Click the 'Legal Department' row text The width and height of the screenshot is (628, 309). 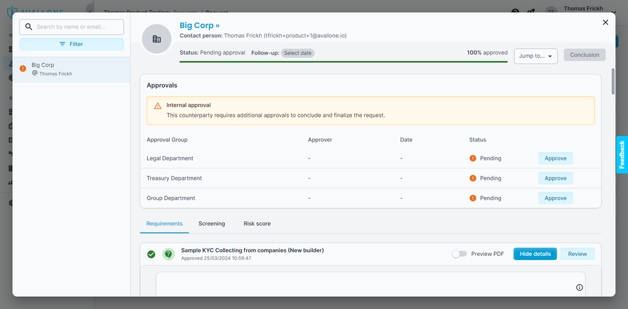tap(170, 158)
